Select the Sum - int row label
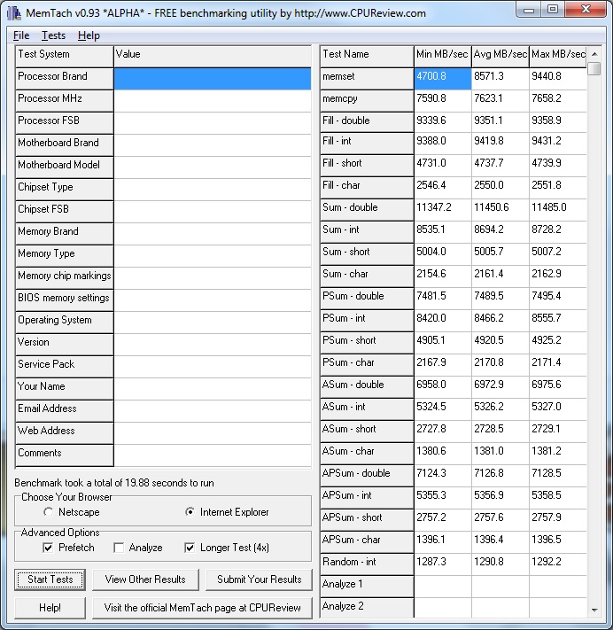 [x=367, y=232]
